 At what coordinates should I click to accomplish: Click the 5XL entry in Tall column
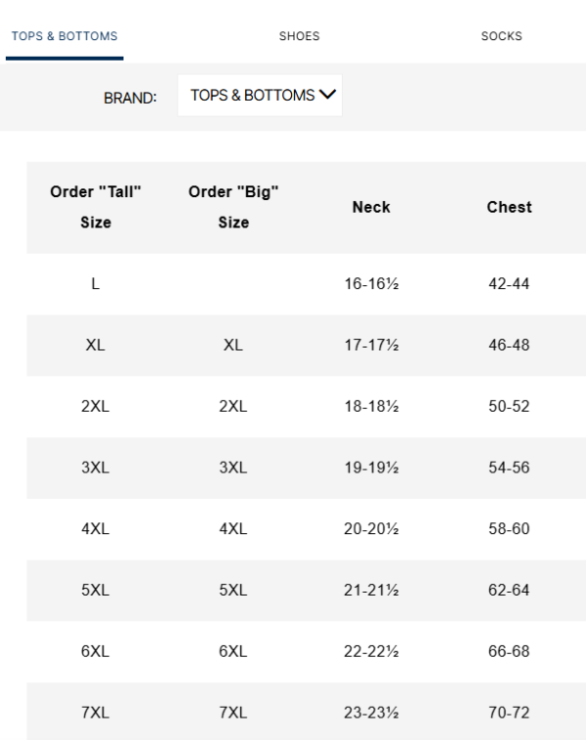pos(96,591)
